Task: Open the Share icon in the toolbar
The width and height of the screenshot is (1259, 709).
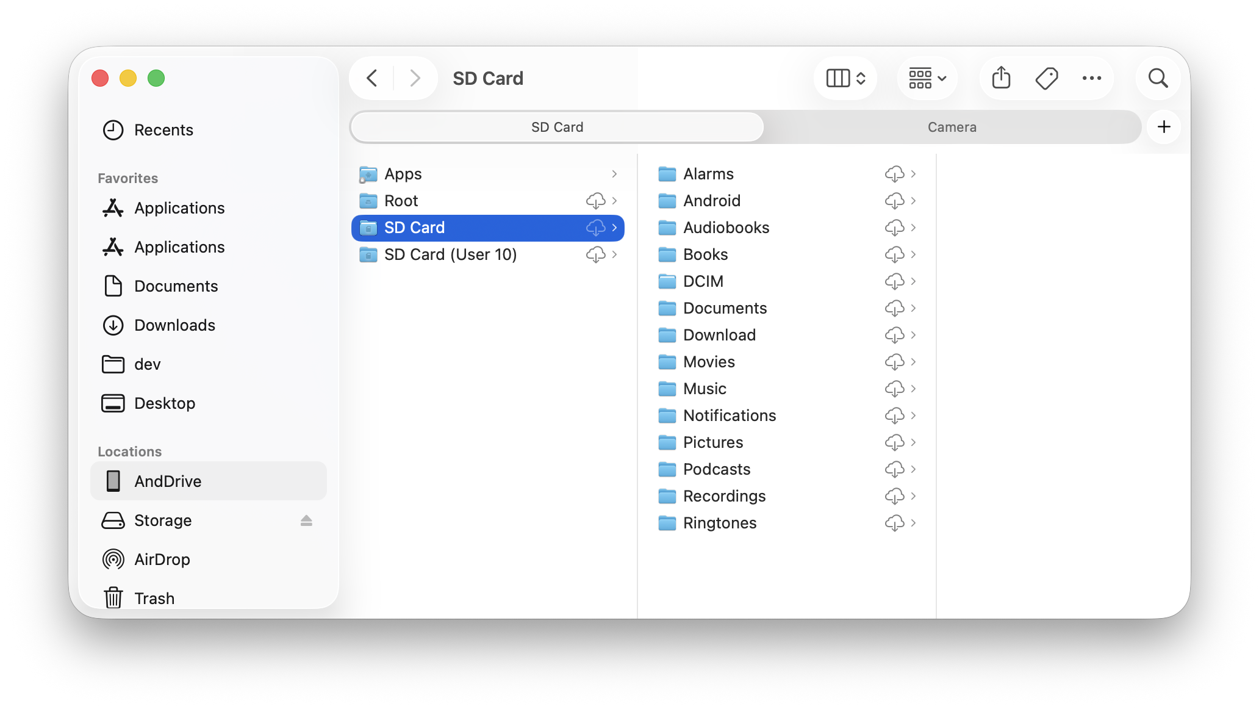Action: pyautogui.click(x=1000, y=78)
